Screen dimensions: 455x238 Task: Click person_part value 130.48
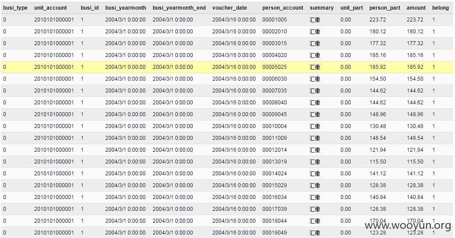click(378, 126)
